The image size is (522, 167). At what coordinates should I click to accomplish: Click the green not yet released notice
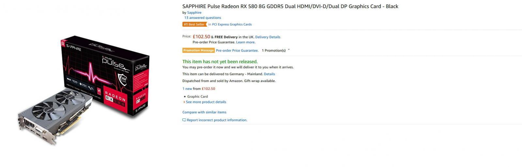[x=220, y=62]
